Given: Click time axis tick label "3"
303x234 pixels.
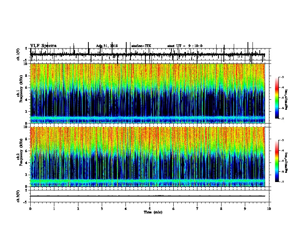Looking at the screenshot, I should click(102, 209).
